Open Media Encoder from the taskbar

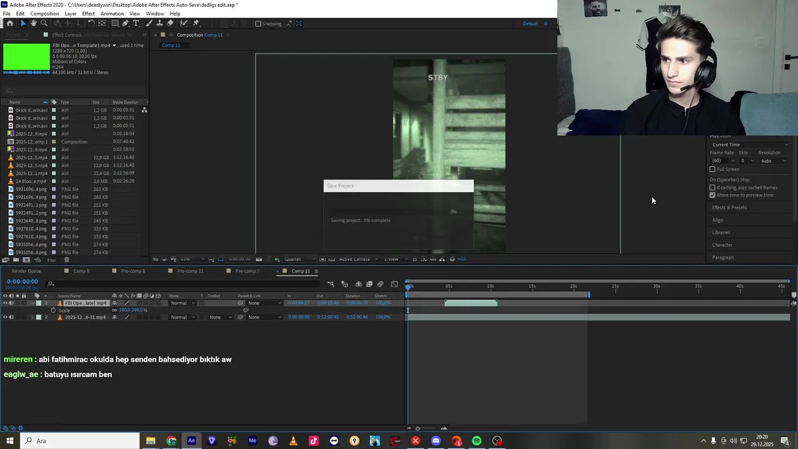click(x=252, y=441)
